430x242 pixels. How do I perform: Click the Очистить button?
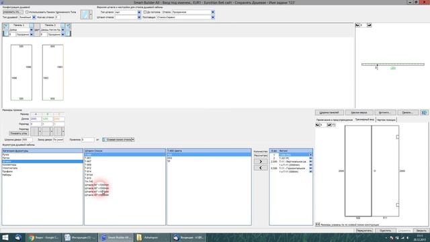tap(385, 231)
